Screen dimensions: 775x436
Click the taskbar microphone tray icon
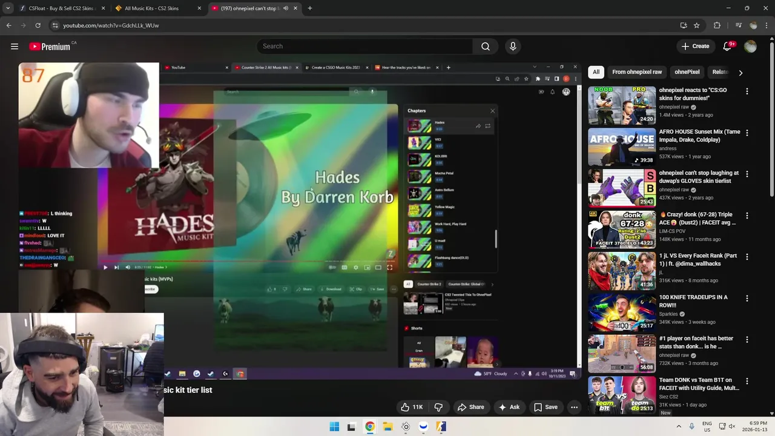[691, 426]
